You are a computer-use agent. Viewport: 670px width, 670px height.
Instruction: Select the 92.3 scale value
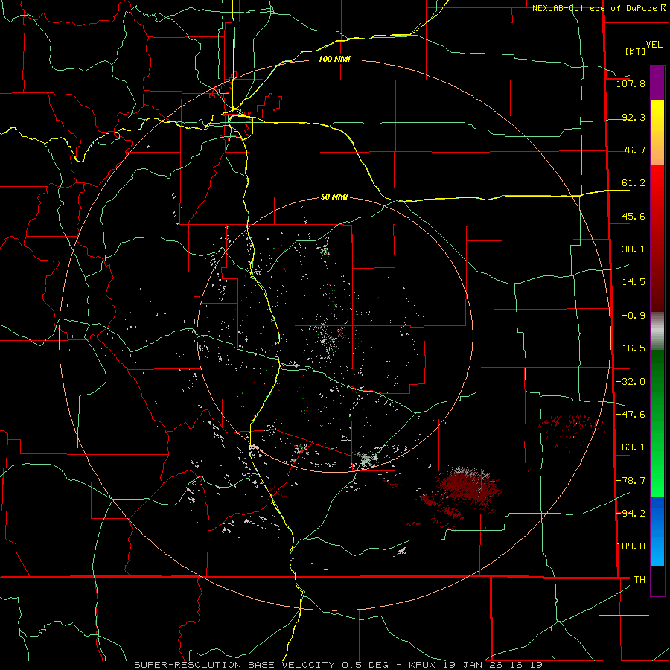click(634, 117)
